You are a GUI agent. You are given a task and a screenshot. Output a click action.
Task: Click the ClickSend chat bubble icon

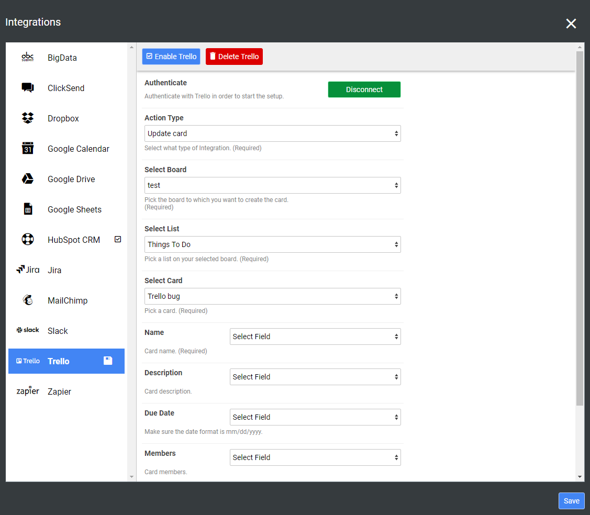pos(27,87)
